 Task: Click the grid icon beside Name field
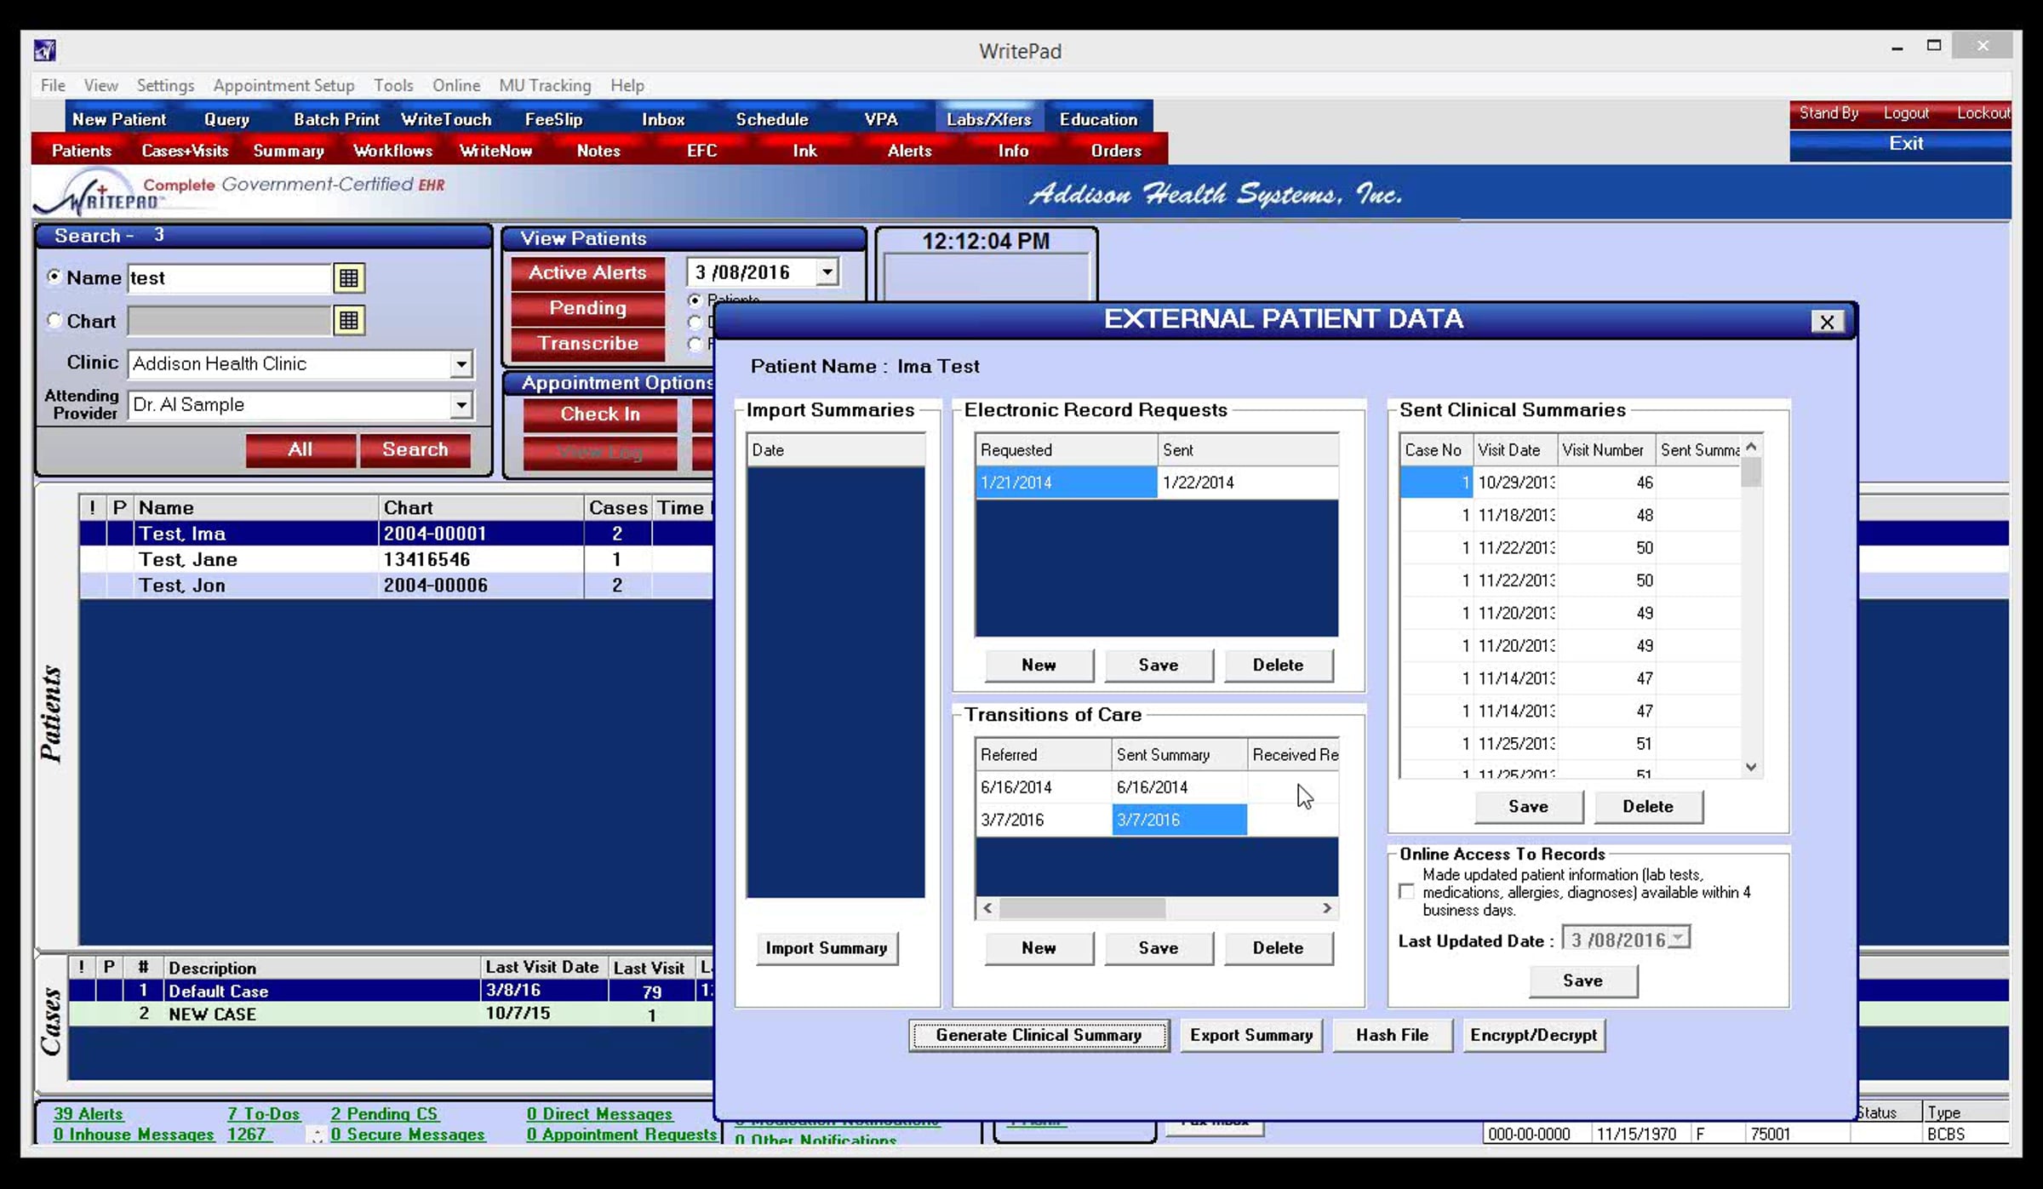pos(348,277)
